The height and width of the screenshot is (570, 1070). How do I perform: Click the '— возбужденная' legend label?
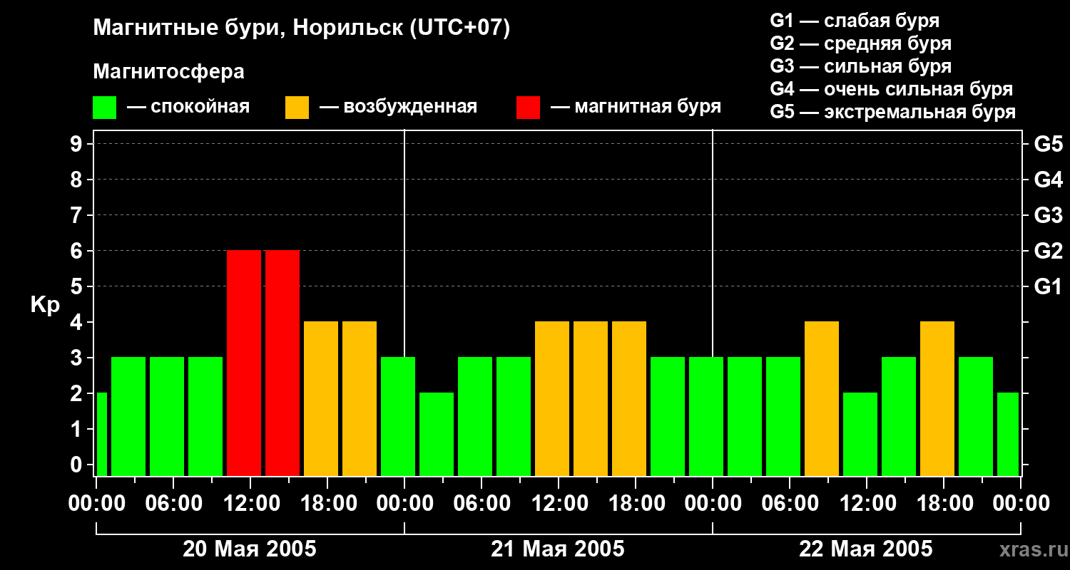(x=398, y=107)
